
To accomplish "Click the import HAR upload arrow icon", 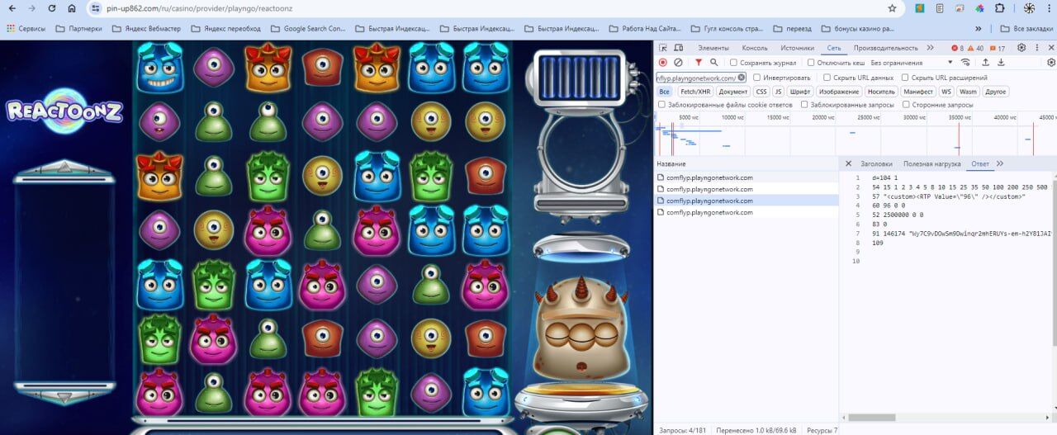I will (x=985, y=63).
